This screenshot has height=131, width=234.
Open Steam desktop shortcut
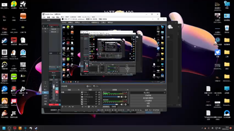click(4, 41)
